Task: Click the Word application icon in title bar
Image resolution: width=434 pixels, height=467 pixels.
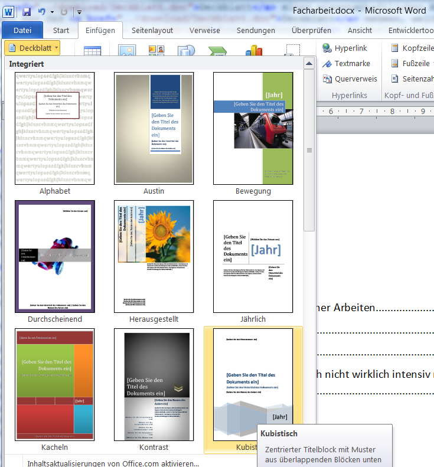Action: click(8, 12)
